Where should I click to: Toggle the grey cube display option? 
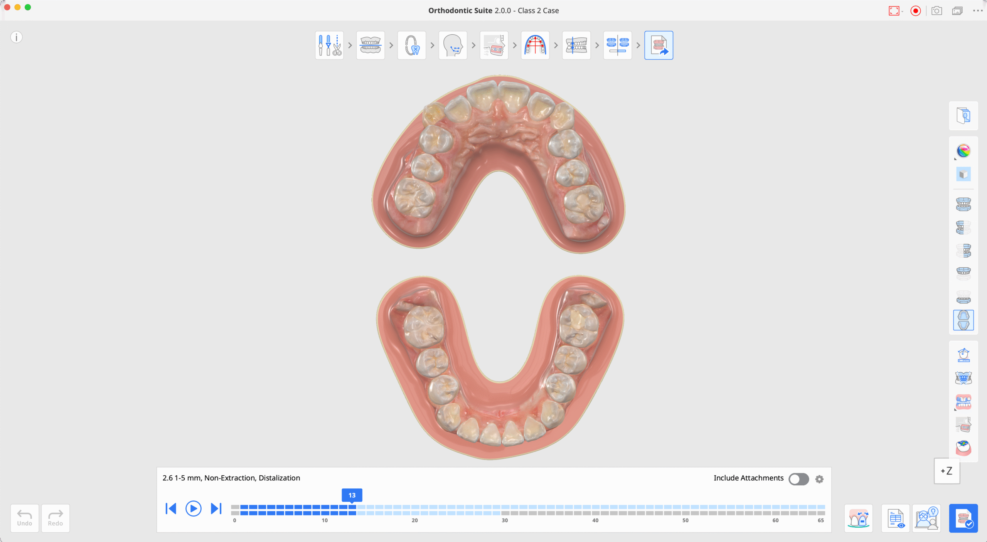(963, 174)
